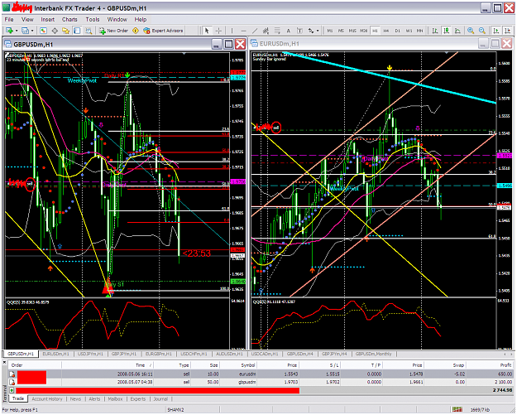Switch to M5 timeframe
517x415 pixels.
click(341, 31)
